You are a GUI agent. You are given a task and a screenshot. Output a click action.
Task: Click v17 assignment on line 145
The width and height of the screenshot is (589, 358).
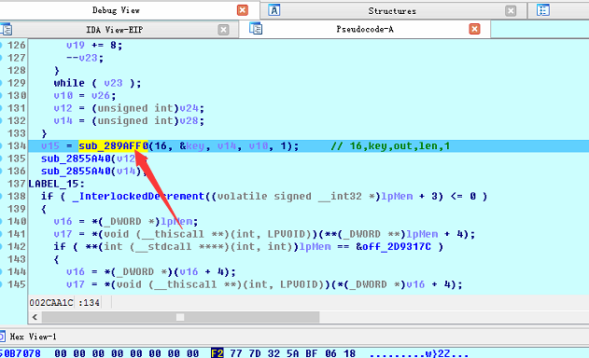pyautogui.click(x=264, y=284)
